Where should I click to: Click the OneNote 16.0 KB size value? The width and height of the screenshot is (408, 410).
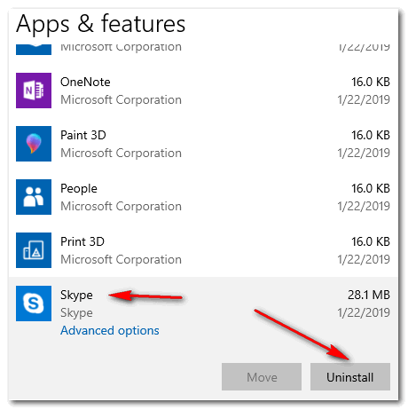click(371, 82)
